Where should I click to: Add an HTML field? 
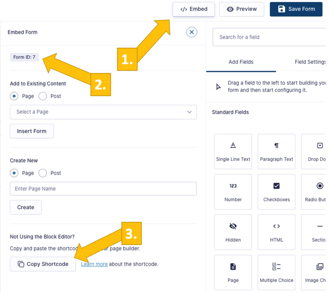(276, 232)
